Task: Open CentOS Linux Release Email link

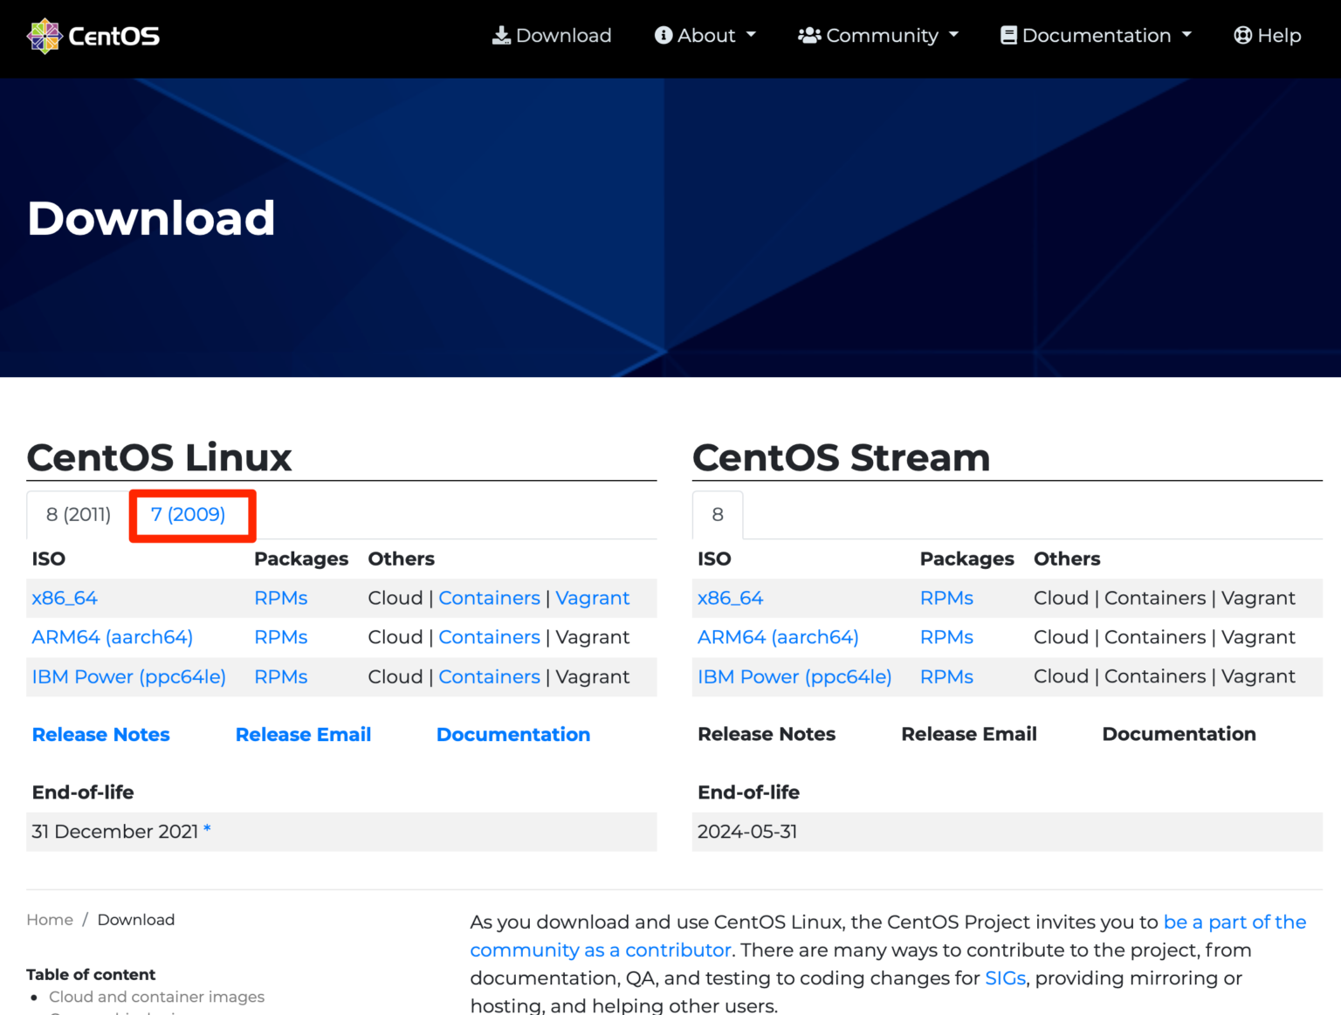Action: pyautogui.click(x=304, y=735)
